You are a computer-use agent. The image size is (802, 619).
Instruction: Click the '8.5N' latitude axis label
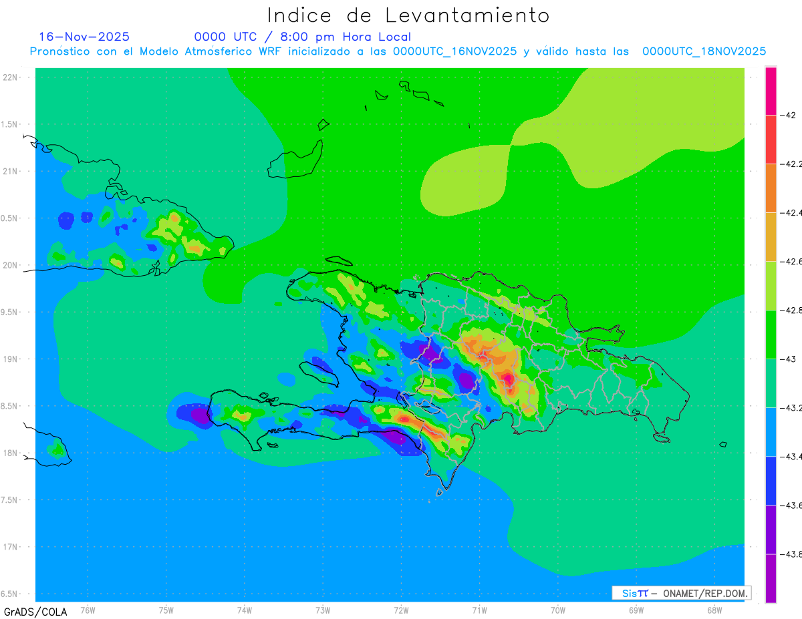10,406
